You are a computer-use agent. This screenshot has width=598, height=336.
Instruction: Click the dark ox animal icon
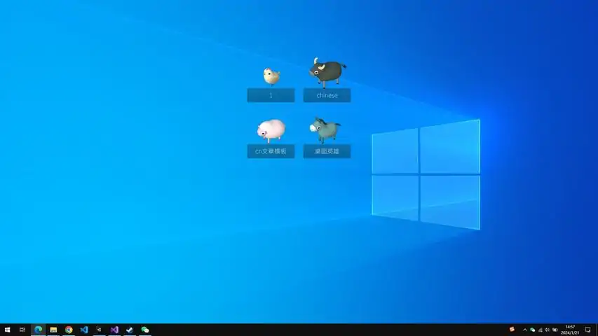[x=327, y=72]
